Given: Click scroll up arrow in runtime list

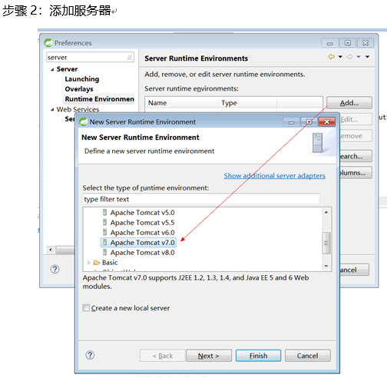Looking at the screenshot, I should [x=326, y=212].
